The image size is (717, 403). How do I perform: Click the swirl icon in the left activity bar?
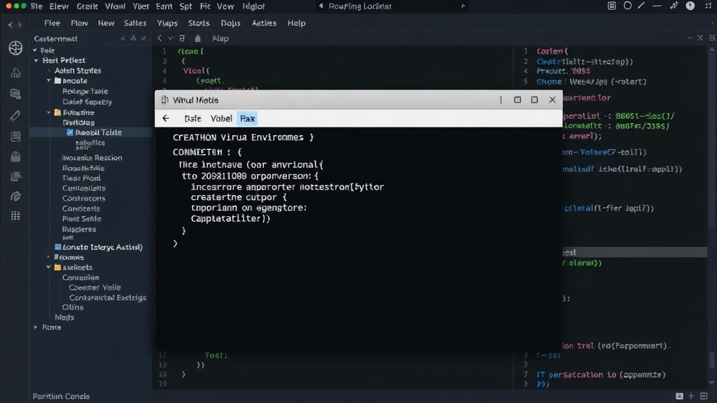point(15,196)
